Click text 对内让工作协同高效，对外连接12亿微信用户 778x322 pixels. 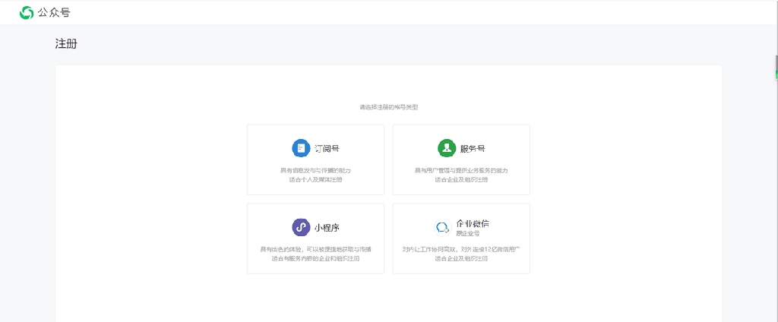tap(461, 249)
